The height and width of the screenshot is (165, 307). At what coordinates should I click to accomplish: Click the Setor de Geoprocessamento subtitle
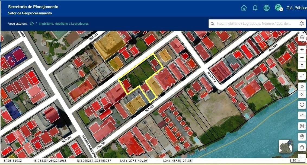tap(30, 13)
